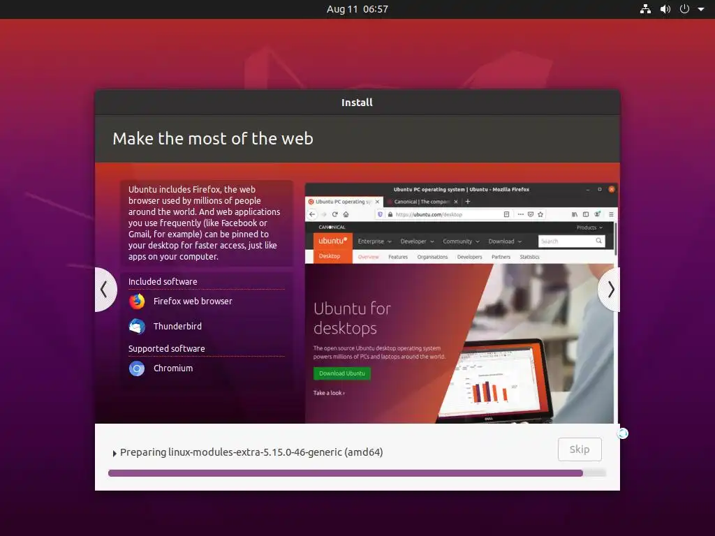
Task: Go to the next slide arrow
Action: pos(610,290)
